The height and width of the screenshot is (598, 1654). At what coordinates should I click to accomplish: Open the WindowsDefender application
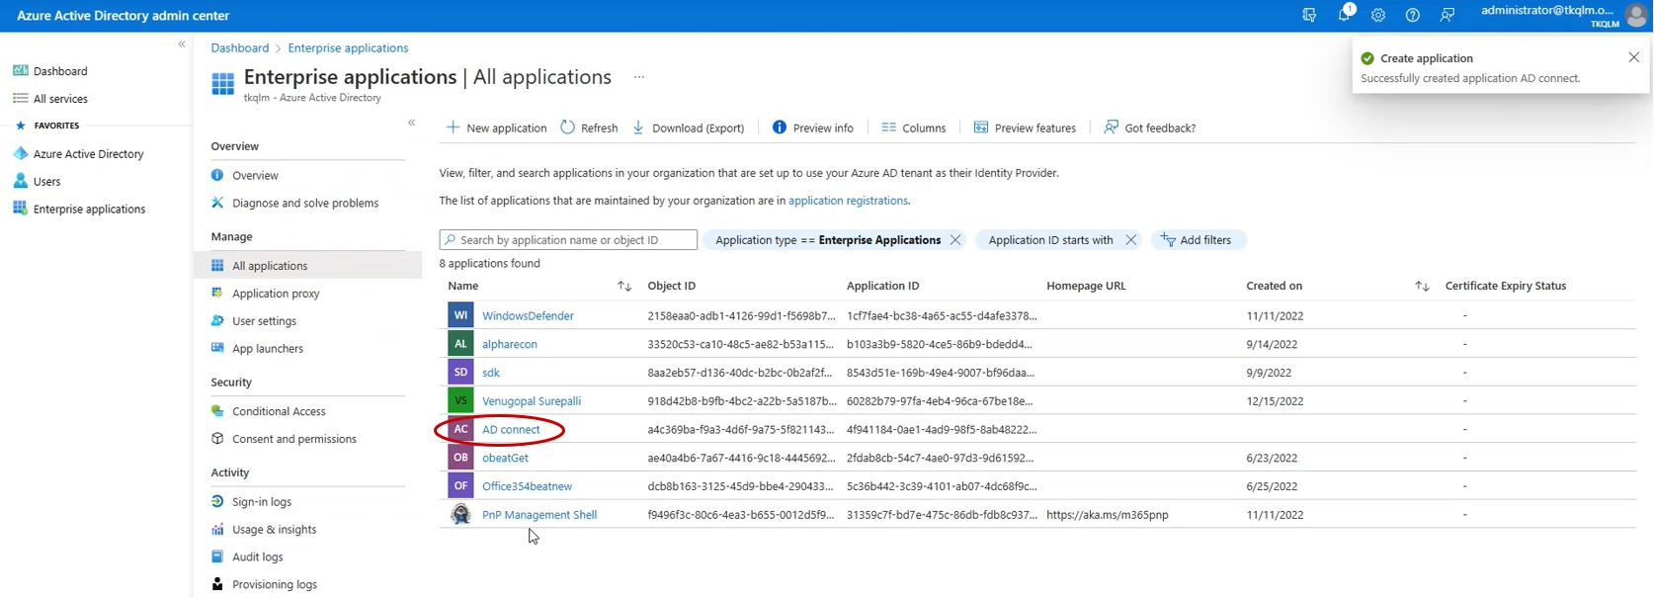tap(528, 316)
